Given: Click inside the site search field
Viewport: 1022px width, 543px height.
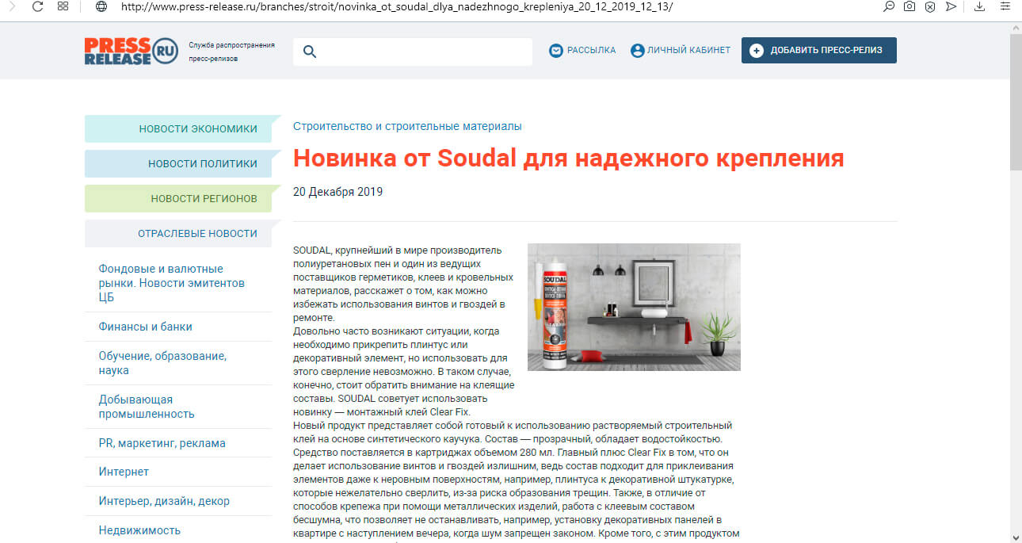Looking at the screenshot, I should tap(413, 52).
